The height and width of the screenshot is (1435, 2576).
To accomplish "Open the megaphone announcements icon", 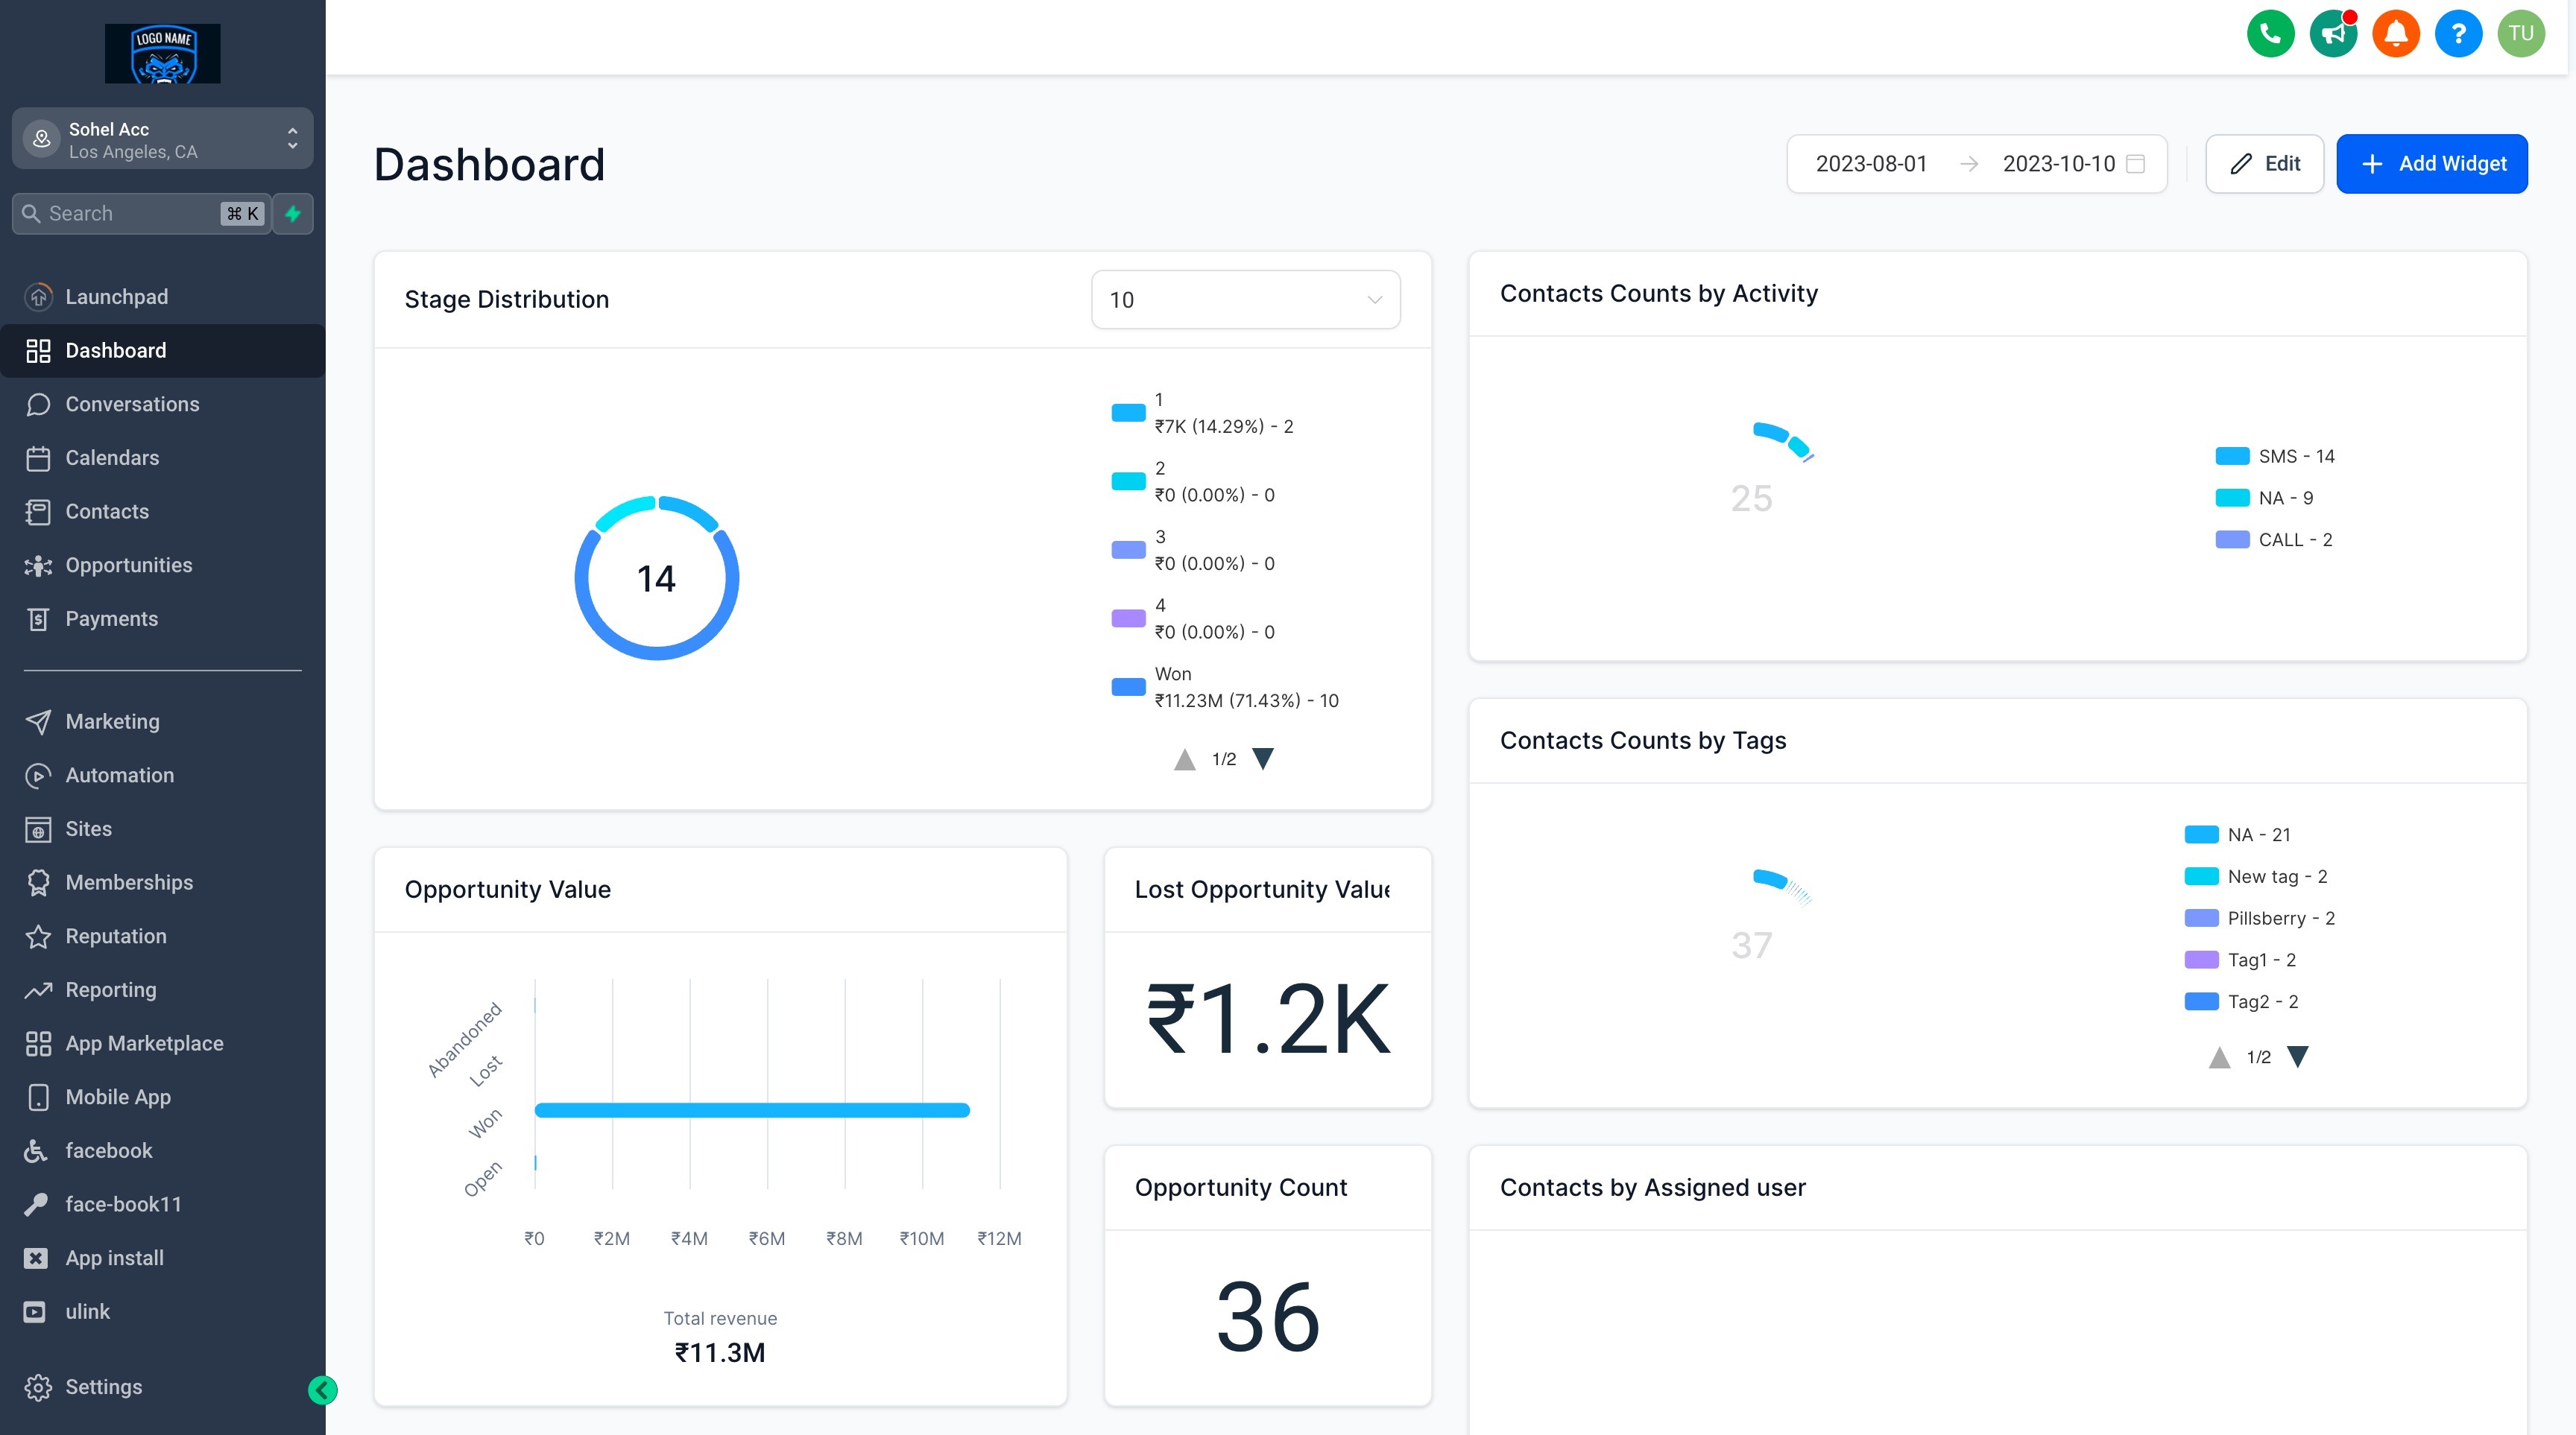I will tap(2333, 34).
